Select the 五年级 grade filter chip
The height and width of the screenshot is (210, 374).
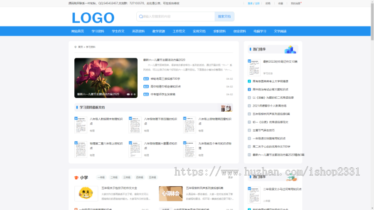coord(153,178)
